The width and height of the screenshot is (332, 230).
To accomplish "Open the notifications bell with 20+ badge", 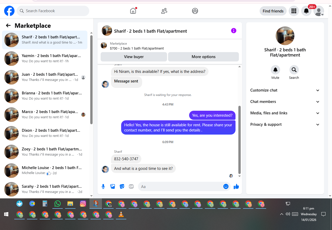I will click(306, 11).
